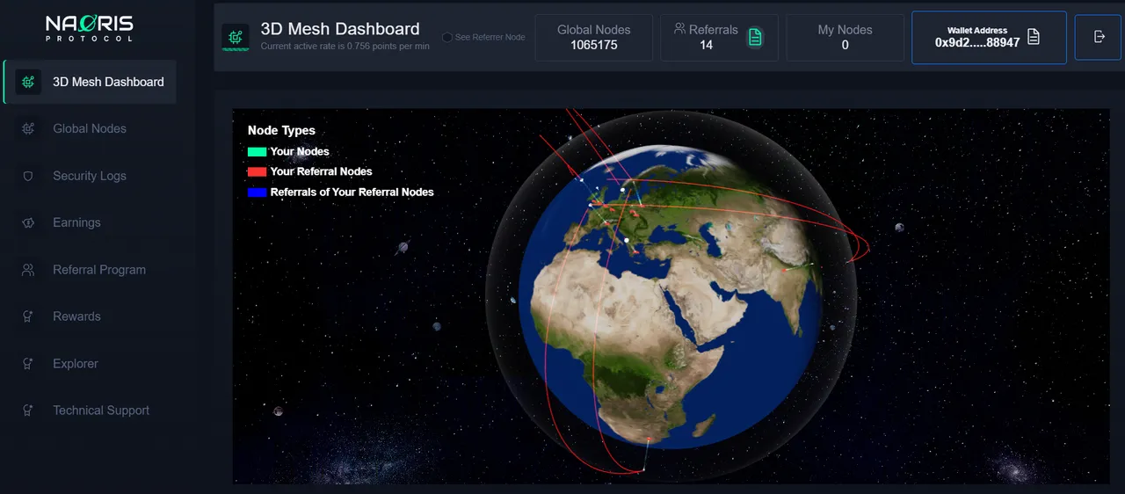Click the Global Nodes sidebar icon

tap(28, 128)
